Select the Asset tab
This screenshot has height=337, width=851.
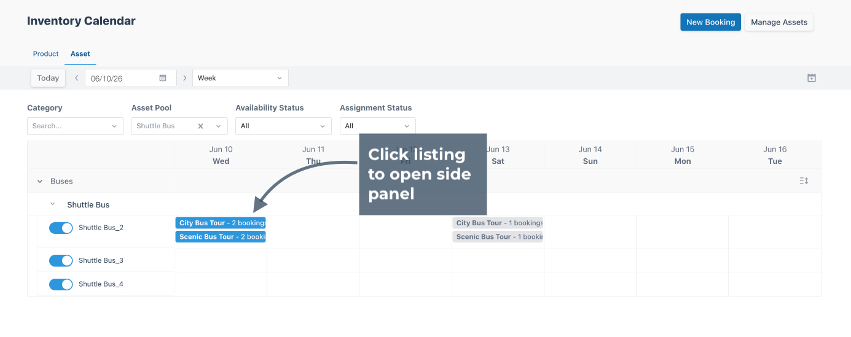point(80,54)
